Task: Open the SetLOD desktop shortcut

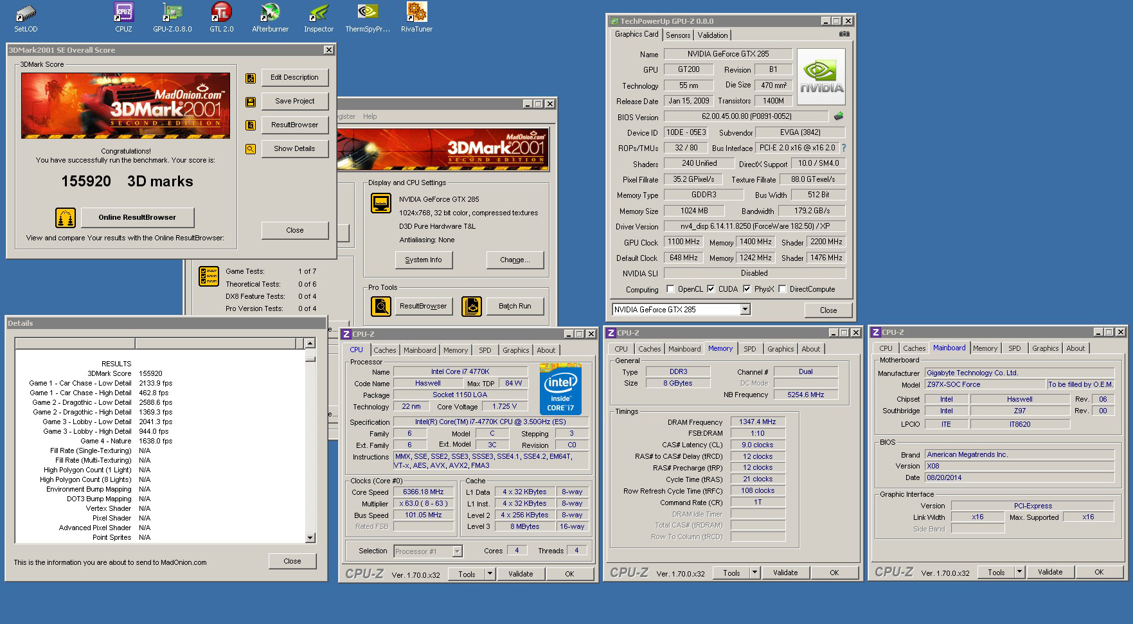Action: (x=26, y=17)
